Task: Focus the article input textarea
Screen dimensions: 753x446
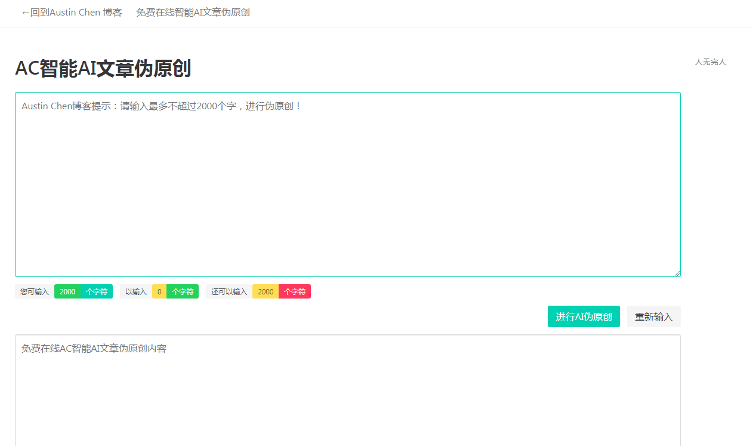Action: [348, 184]
